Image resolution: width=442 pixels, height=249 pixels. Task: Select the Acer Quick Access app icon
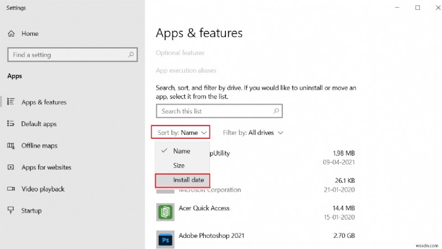(165, 213)
